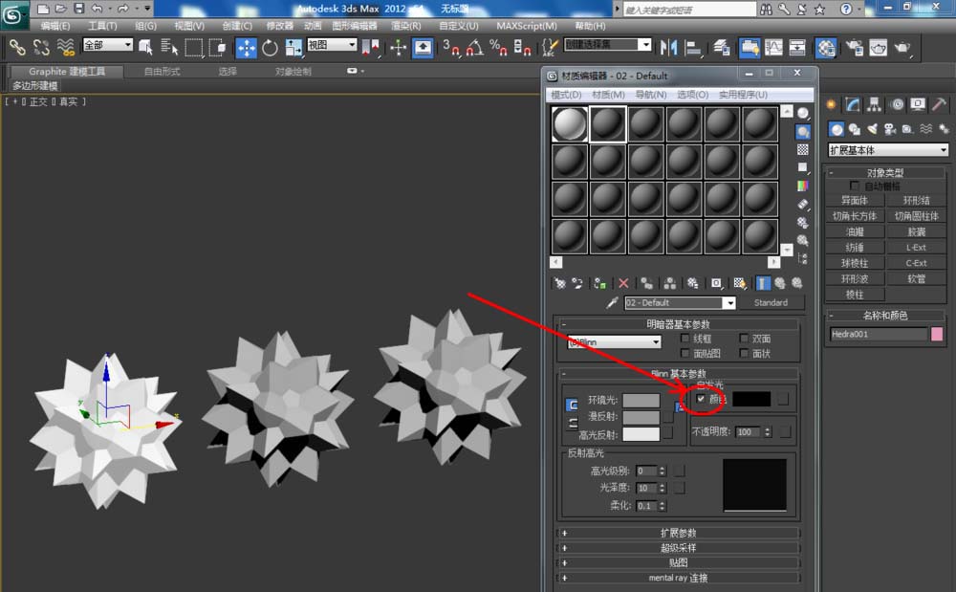Screen dimensions: 956x592
Task: Click Assign Material to Selection icon
Action: [599, 283]
